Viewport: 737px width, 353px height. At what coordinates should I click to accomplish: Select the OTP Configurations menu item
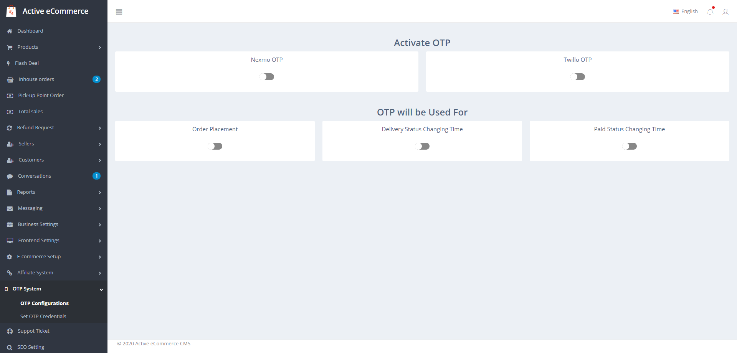click(45, 303)
